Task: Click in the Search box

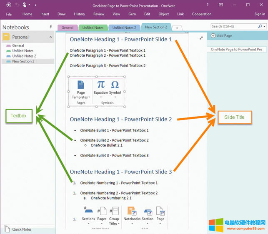Action: 233,26
